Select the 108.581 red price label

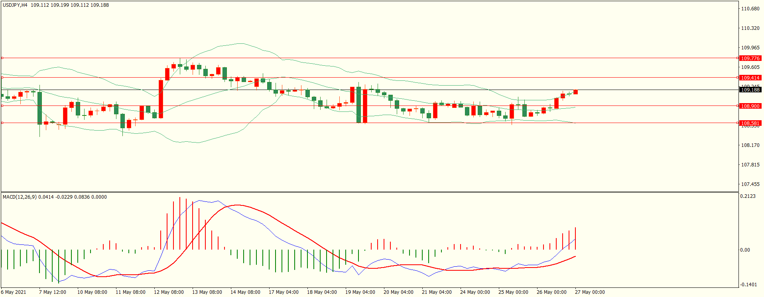coord(750,123)
